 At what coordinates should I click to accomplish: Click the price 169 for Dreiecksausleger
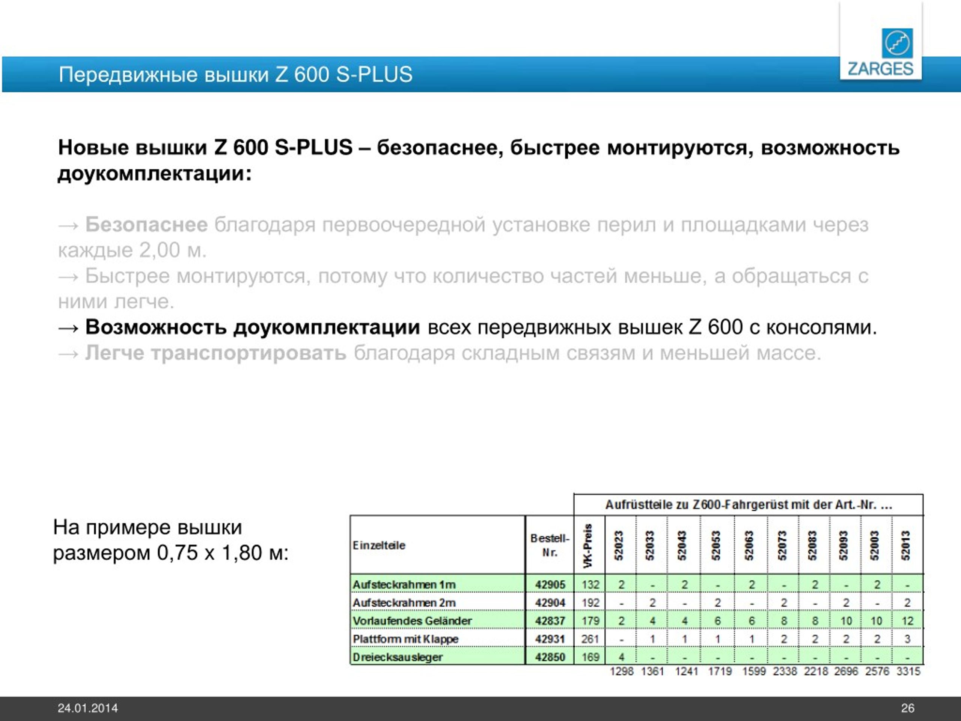click(590, 657)
